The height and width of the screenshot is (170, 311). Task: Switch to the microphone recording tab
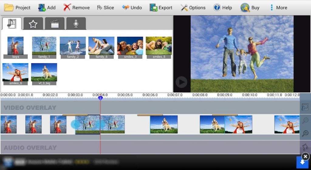76,24
